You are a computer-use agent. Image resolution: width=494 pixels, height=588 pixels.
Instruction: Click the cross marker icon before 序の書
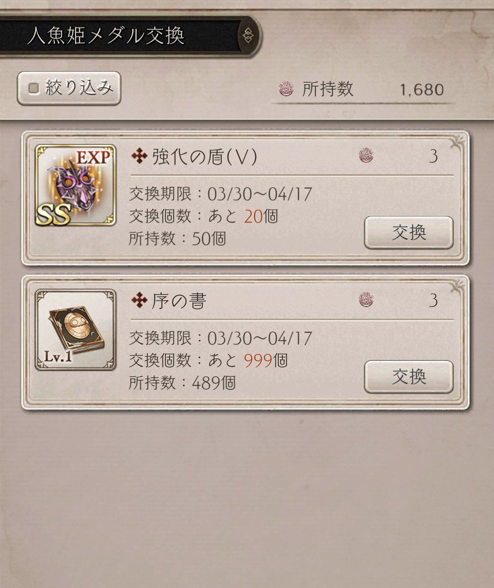pos(140,300)
